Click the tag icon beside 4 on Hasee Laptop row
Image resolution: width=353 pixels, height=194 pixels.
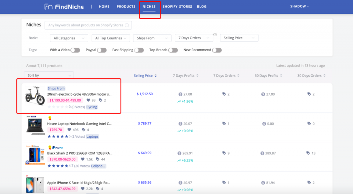tap(83, 130)
